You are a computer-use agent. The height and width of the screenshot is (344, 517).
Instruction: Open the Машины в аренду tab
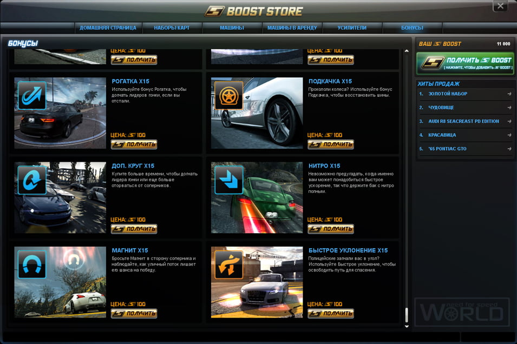[x=292, y=28]
